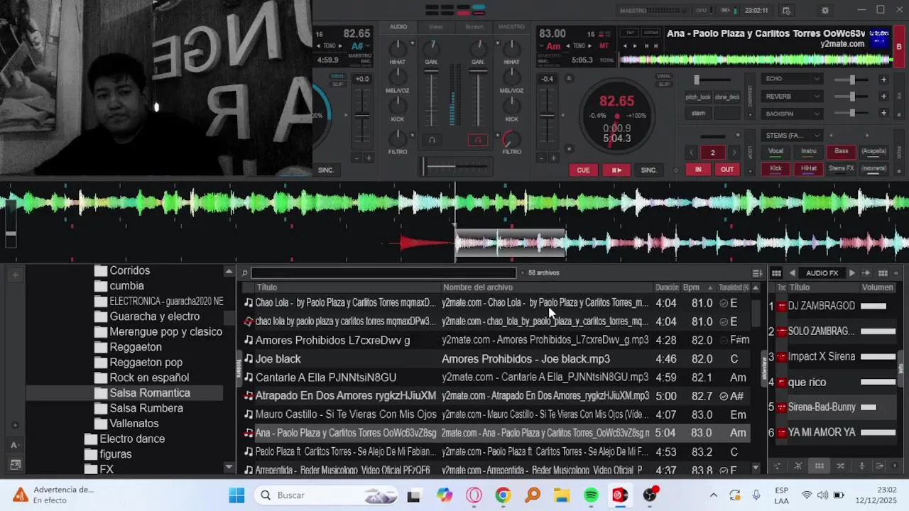Open Windows Start menu
Image resolution: width=909 pixels, height=511 pixels.
pos(236,495)
